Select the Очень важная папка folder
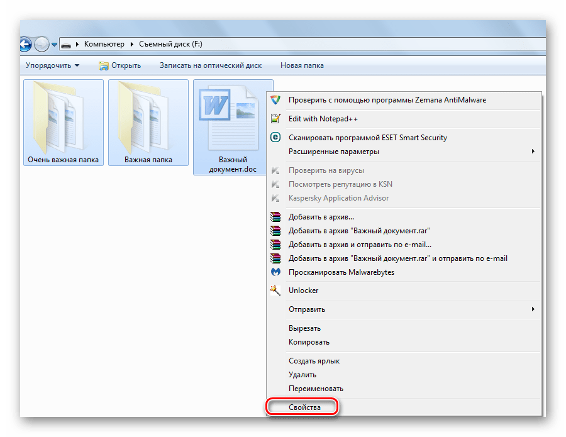Image resolution: width=566 pixels, height=437 pixels. point(64,123)
